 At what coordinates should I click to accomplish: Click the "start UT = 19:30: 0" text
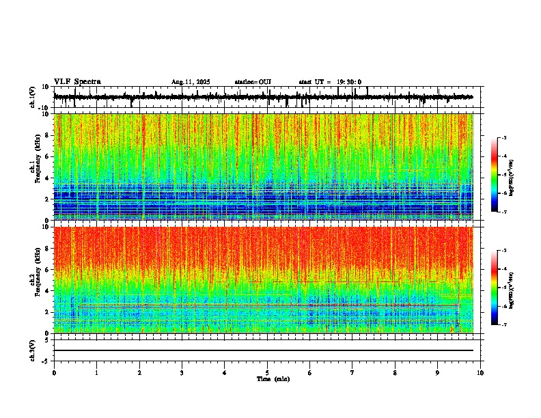330,82
